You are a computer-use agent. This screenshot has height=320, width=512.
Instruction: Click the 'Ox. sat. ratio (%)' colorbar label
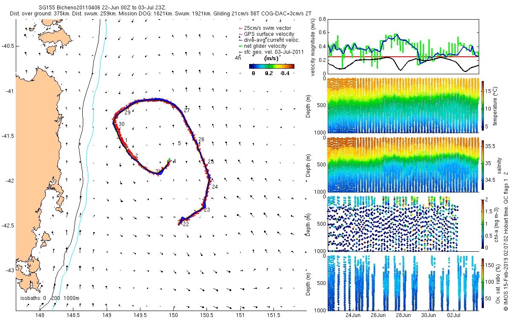[497, 283]
